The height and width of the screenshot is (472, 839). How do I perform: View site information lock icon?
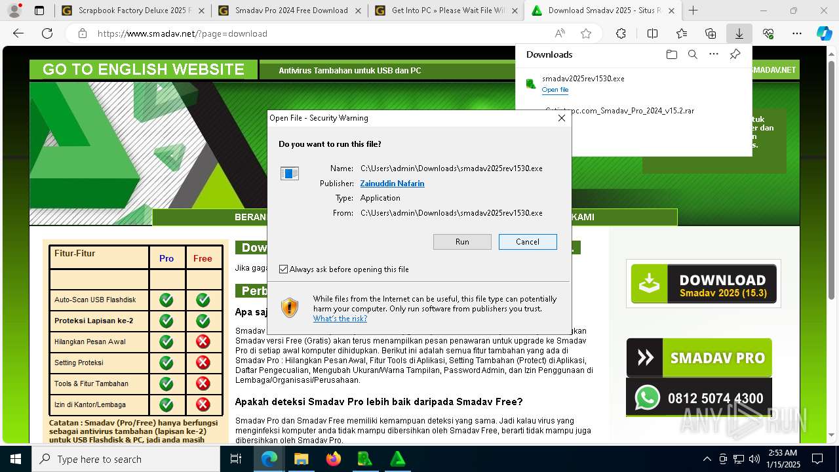(82, 33)
